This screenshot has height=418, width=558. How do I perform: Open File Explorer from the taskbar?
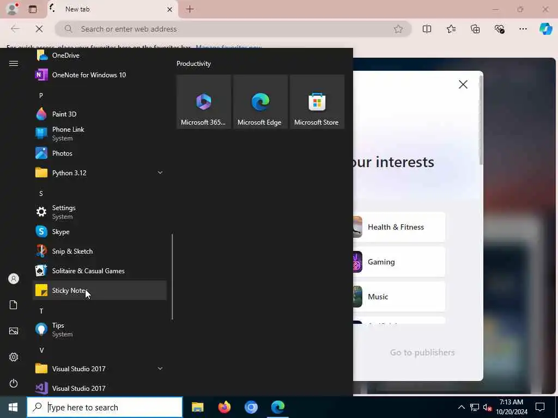(x=197, y=407)
